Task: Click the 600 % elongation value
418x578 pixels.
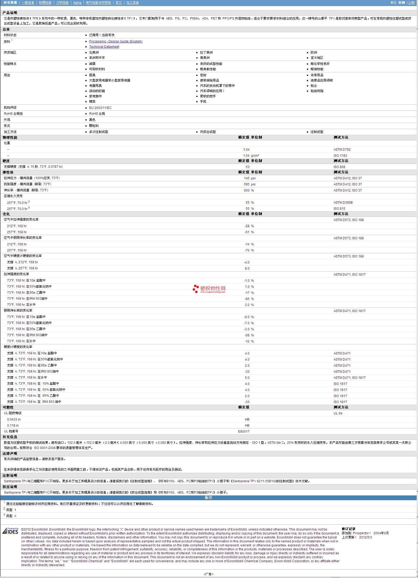Action: [x=249, y=190]
